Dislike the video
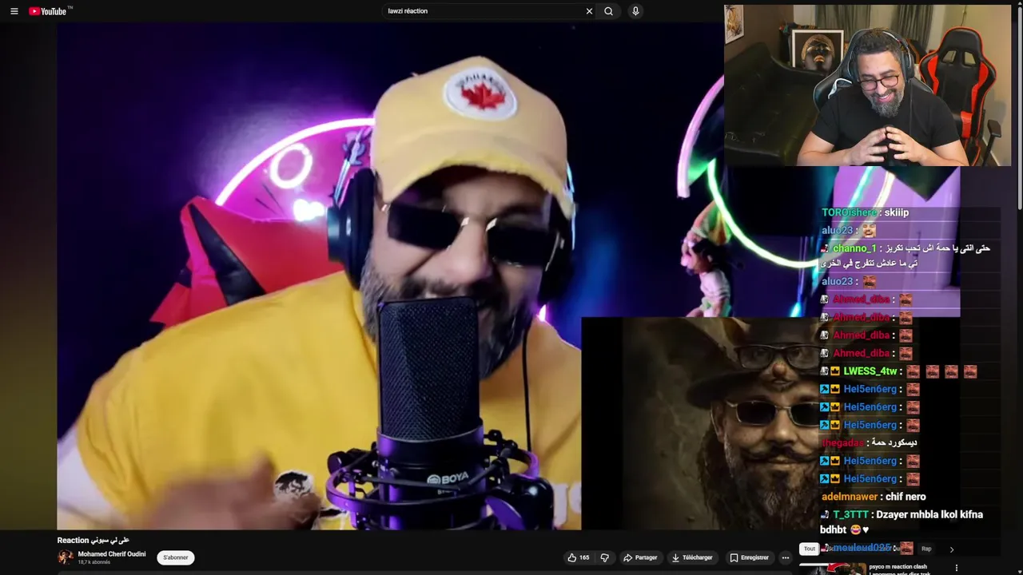1023x575 pixels. [605, 557]
